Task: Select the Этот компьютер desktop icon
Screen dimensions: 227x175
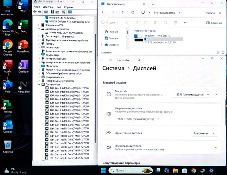Action: pos(7,8)
